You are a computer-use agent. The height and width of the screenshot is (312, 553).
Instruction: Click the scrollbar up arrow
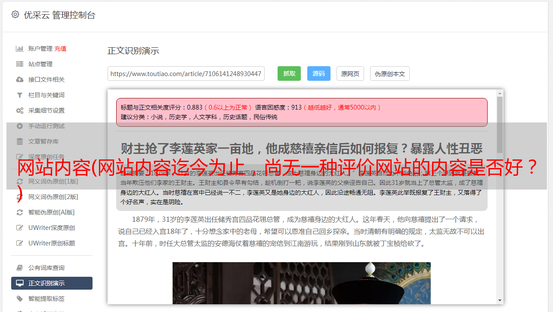(500, 93)
